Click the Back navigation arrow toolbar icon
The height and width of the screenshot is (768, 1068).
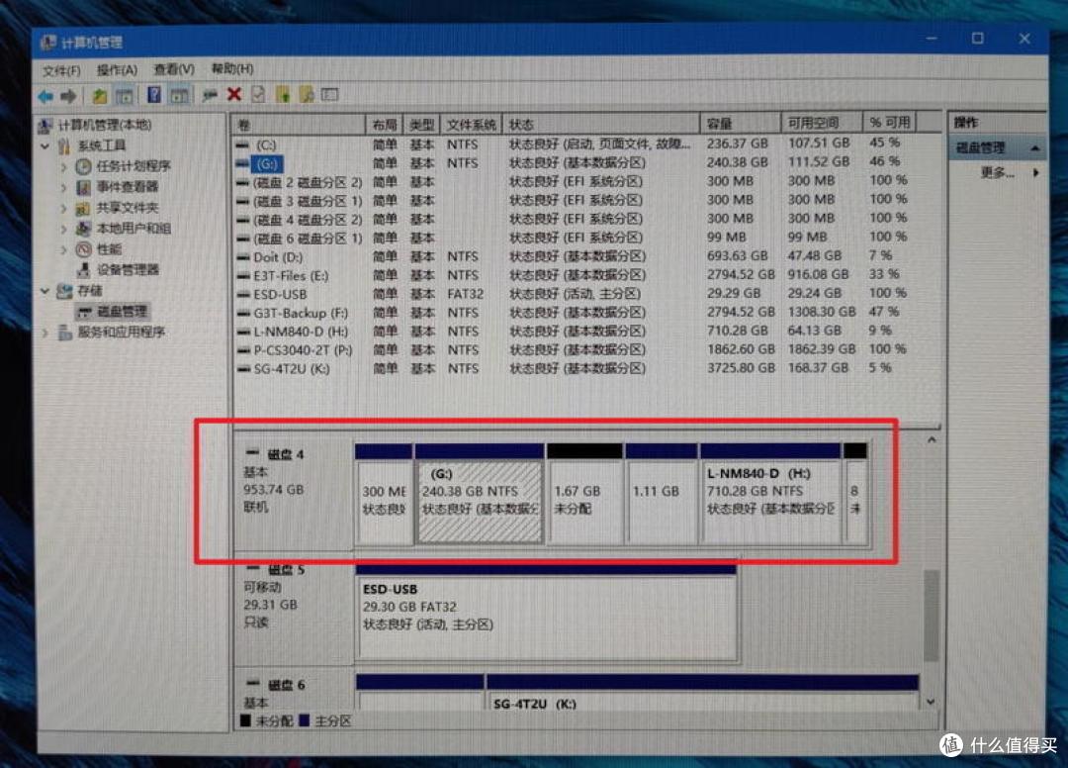click(x=45, y=96)
